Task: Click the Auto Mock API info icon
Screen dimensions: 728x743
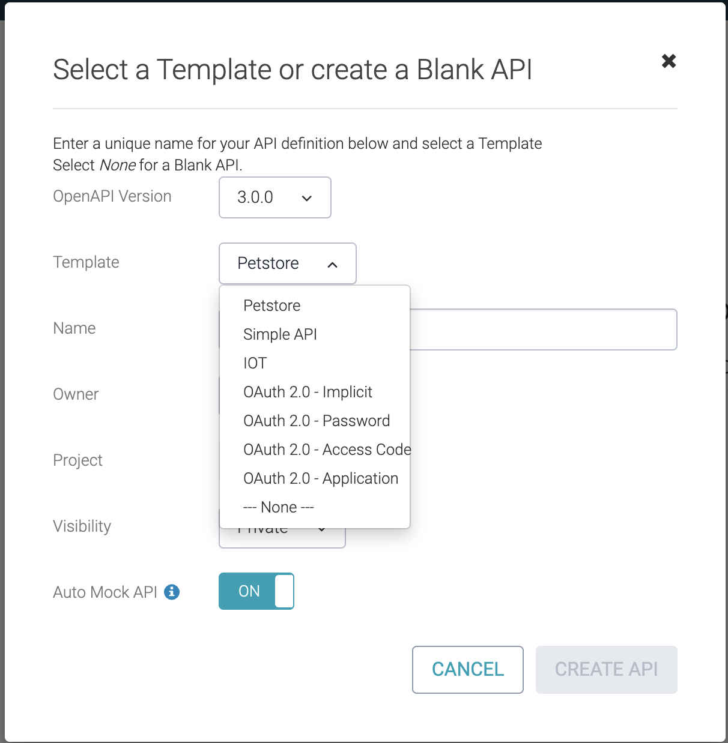Action: click(172, 592)
